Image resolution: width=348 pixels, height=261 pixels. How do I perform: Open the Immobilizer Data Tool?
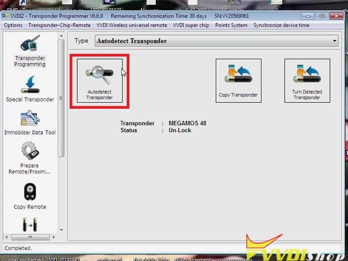point(30,122)
